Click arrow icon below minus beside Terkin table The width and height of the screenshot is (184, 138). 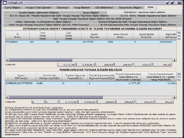click(x=179, y=80)
